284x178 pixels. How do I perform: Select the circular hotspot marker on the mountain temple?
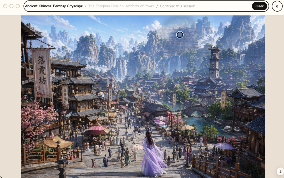click(x=180, y=35)
